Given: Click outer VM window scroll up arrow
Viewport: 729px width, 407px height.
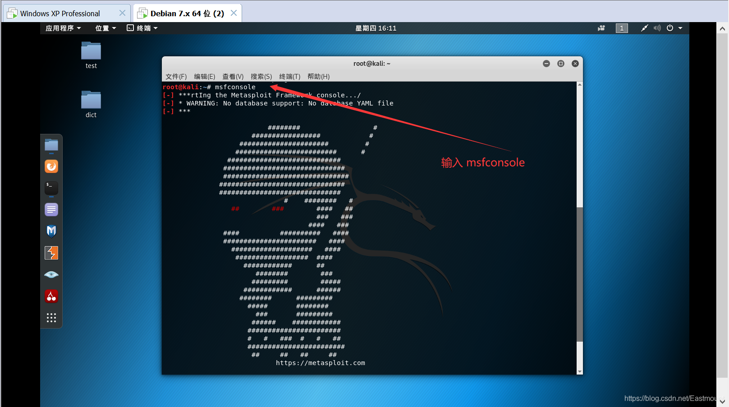Looking at the screenshot, I should coord(722,28).
